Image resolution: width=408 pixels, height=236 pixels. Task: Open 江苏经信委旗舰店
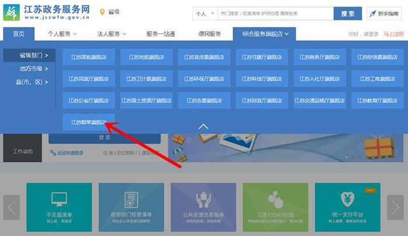[377, 57]
